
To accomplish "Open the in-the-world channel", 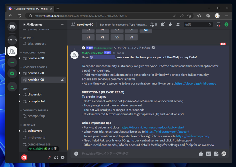I will [43, 138].
